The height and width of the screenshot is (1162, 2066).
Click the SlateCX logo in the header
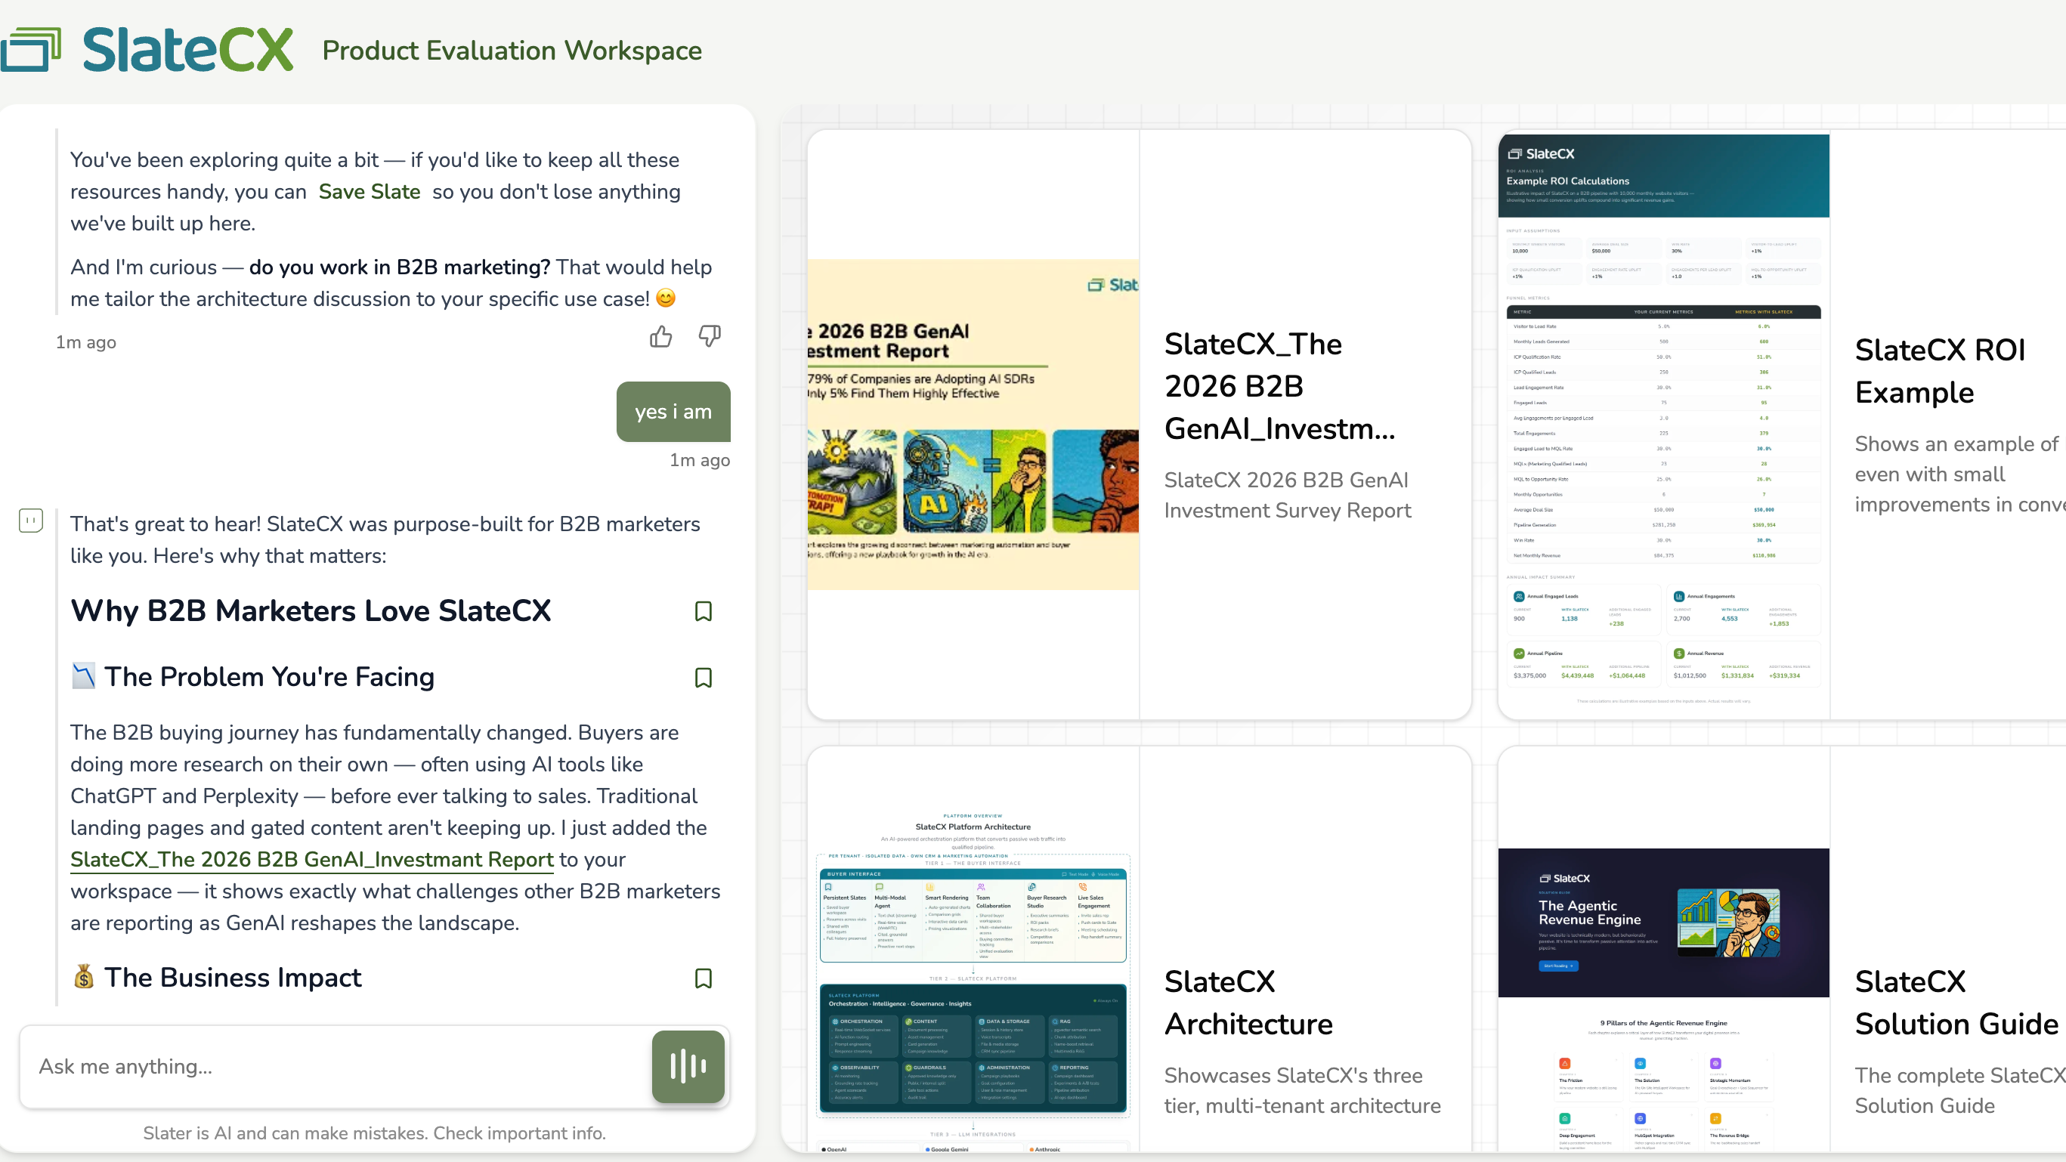coord(147,50)
